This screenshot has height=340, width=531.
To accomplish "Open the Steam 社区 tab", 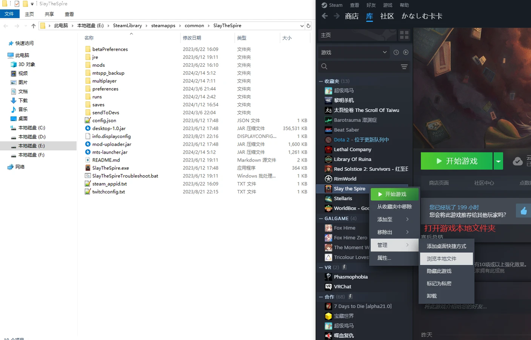I will pyautogui.click(x=387, y=16).
